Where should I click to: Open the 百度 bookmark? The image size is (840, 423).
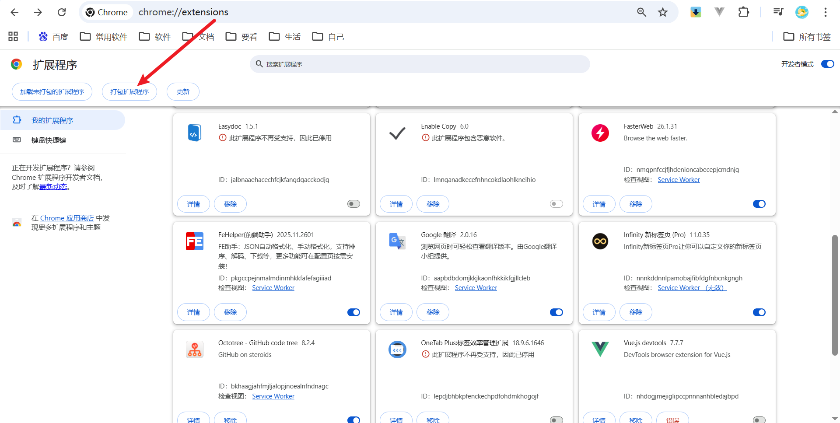[x=53, y=37]
